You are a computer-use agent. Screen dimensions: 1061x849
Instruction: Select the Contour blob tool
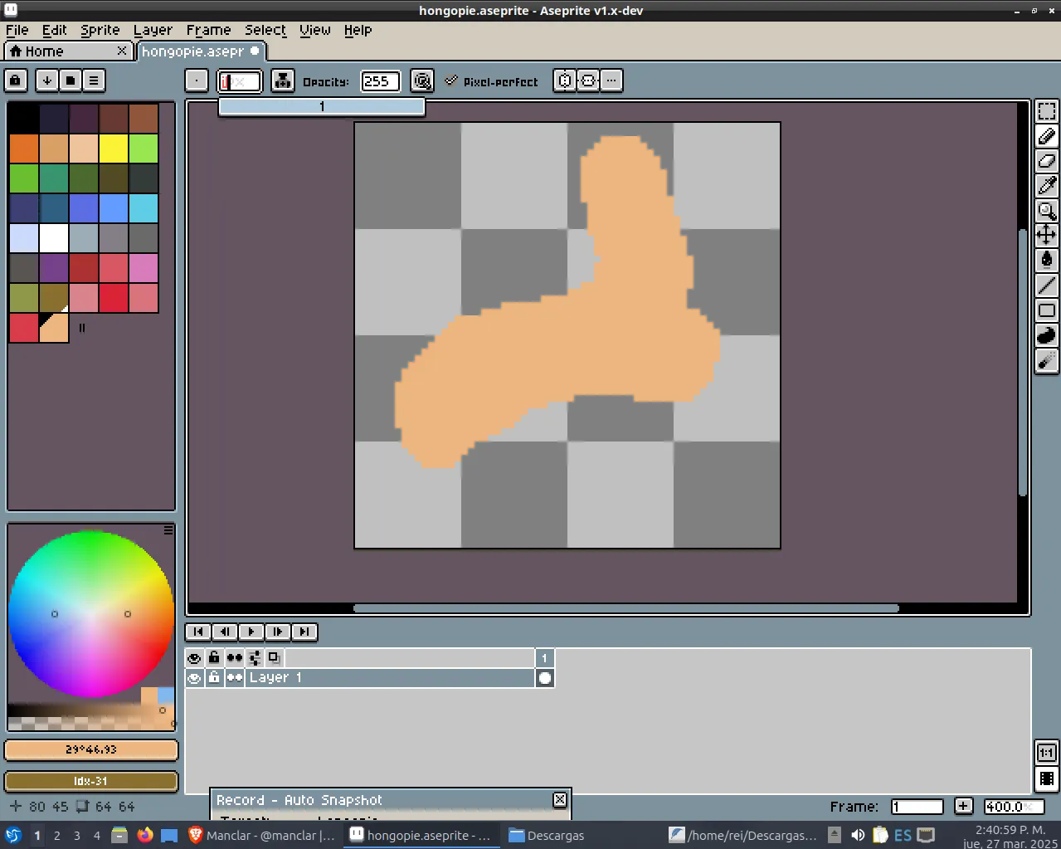coord(1047,335)
